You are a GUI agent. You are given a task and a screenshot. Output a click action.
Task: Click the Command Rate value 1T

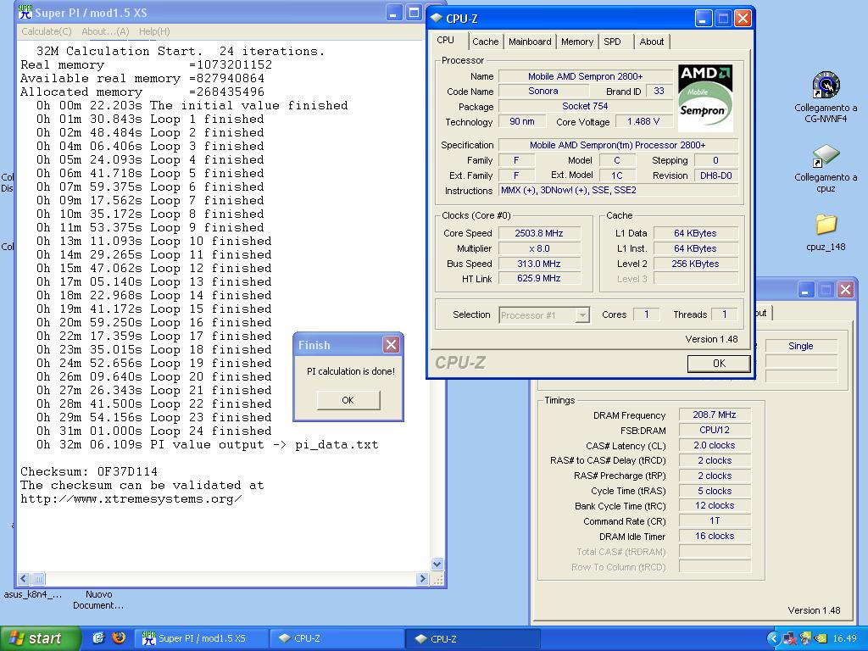(714, 521)
